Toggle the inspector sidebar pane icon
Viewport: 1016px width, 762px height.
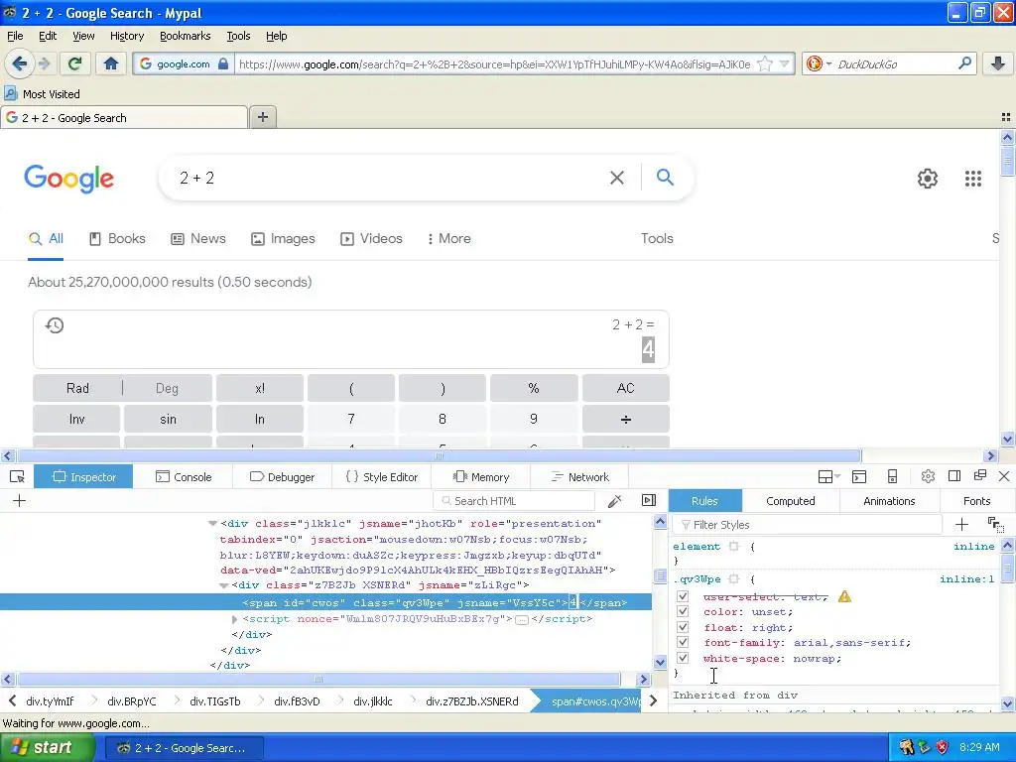649,500
